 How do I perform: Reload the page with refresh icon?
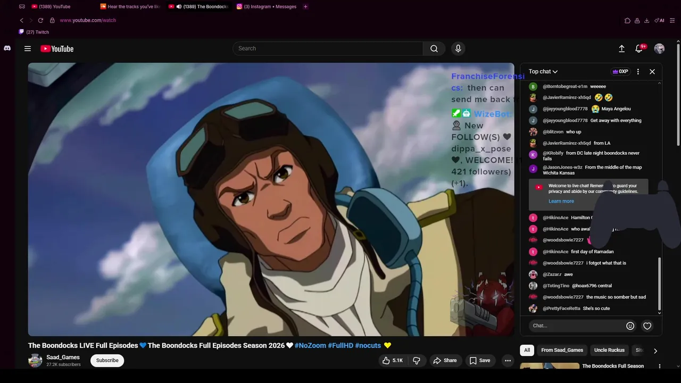pos(40,20)
